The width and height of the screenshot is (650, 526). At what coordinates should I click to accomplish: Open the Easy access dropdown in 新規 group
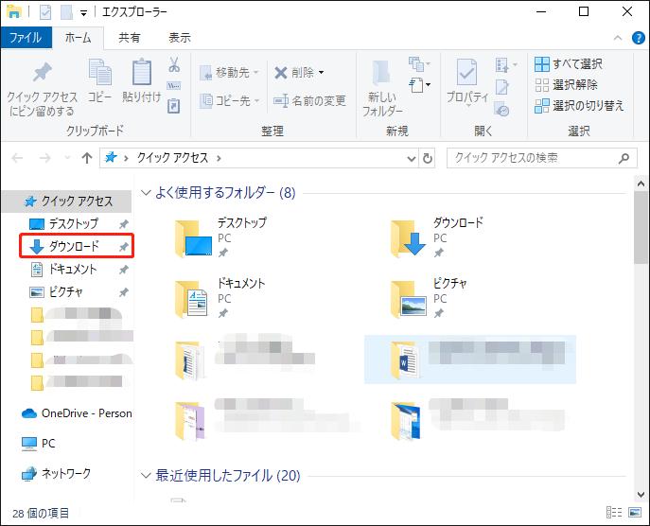point(419,85)
